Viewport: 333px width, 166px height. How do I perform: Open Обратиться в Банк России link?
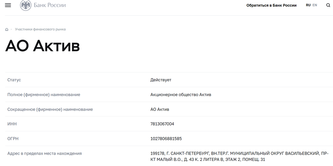click(271, 5)
